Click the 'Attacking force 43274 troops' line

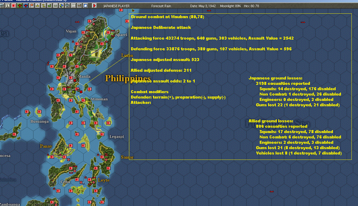click(x=212, y=38)
